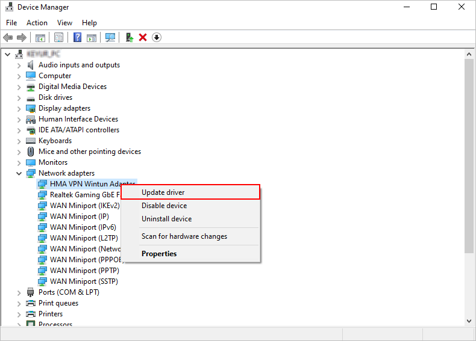Click Scan for hardware changes monitor icon
The image size is (476, 341).
point(110,37)
